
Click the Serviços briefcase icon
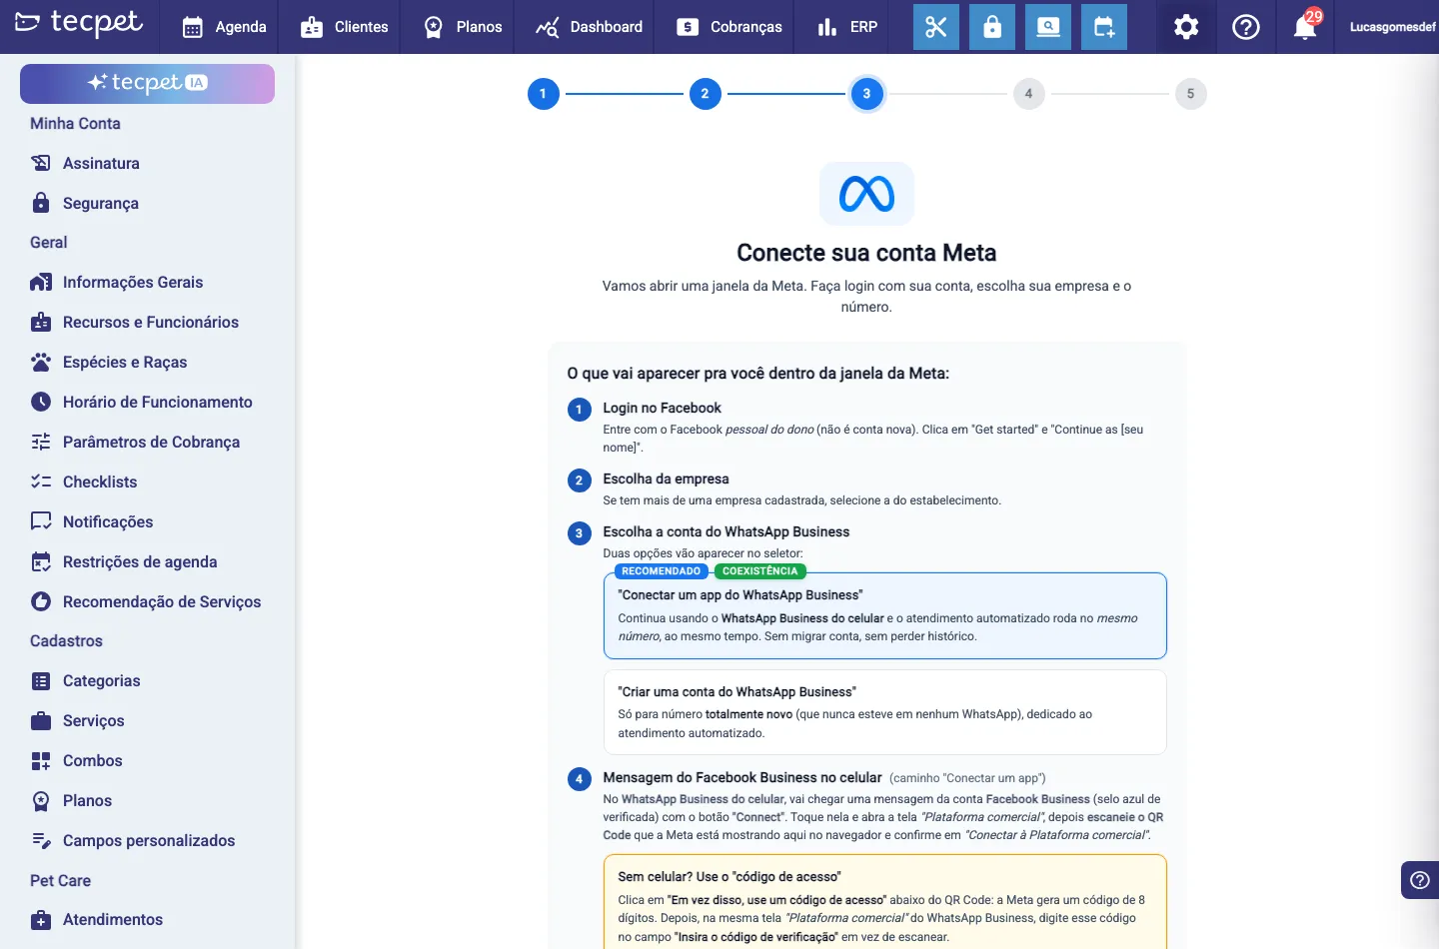click(41, 721)
